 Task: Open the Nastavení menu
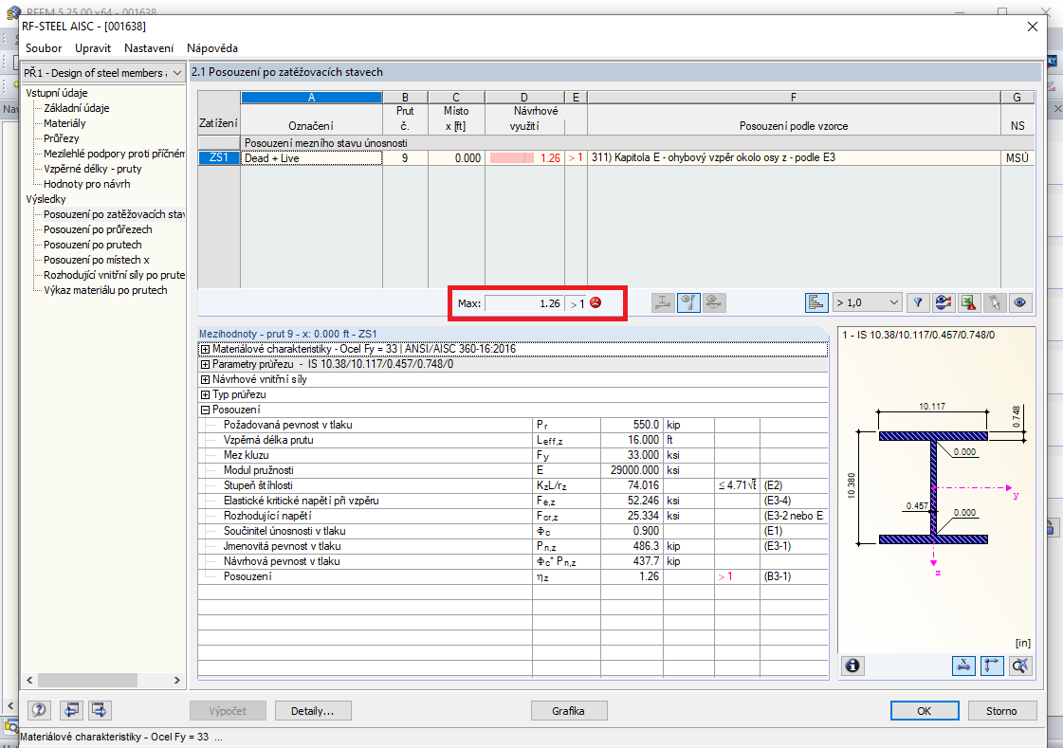(149, 48)
